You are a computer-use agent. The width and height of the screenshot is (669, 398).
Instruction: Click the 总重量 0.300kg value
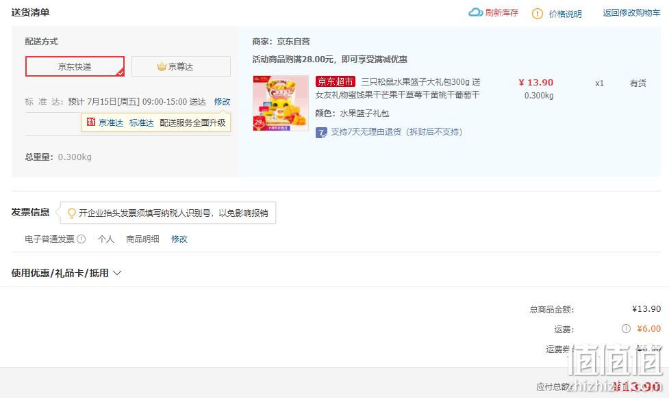pos(75,157)
